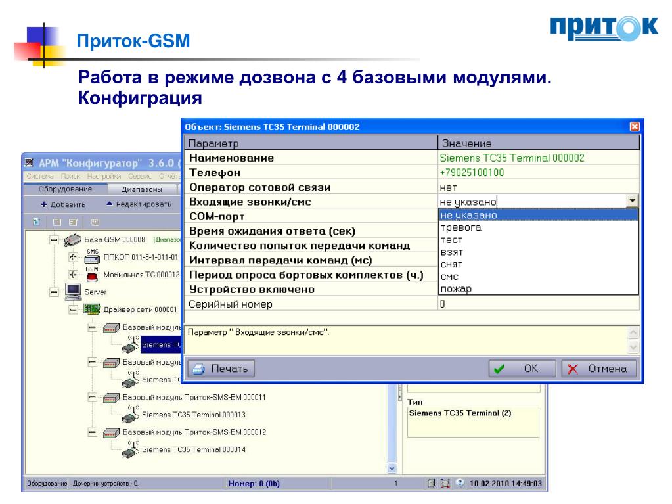672x504 pixels.
Task: Confirm with the OK button
Action: [x=522, y=369]
